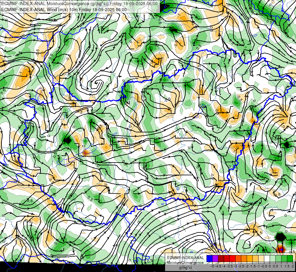Click the -4.5 tick label in legend
This screenshot has height=272, width=296.
click(x=218, y=266)
